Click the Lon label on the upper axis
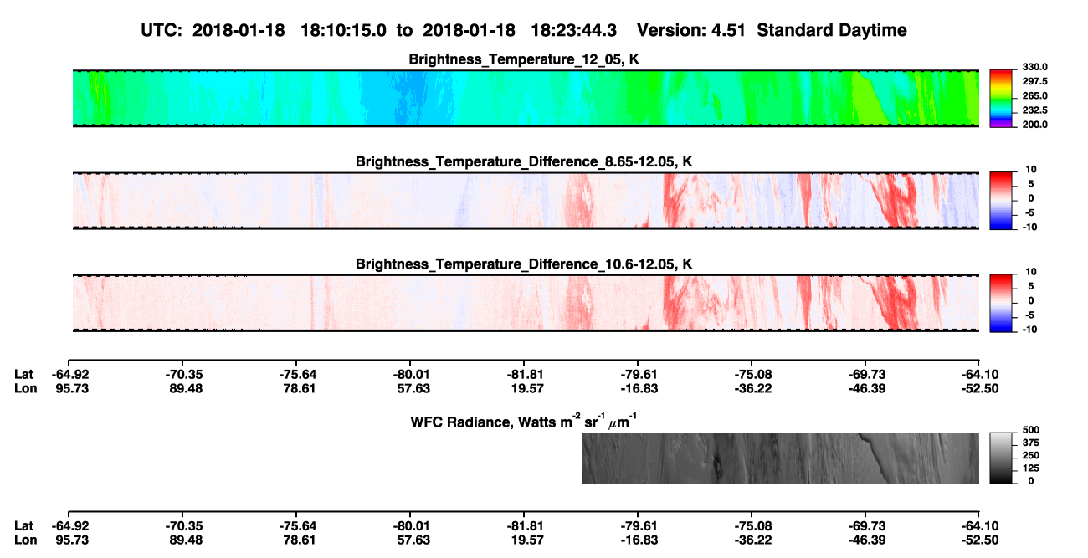Image resolution: width=1088 pixels, height=558 pixels. [24, 387]
